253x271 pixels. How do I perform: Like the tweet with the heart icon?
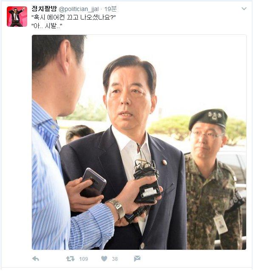click(104, 259)
